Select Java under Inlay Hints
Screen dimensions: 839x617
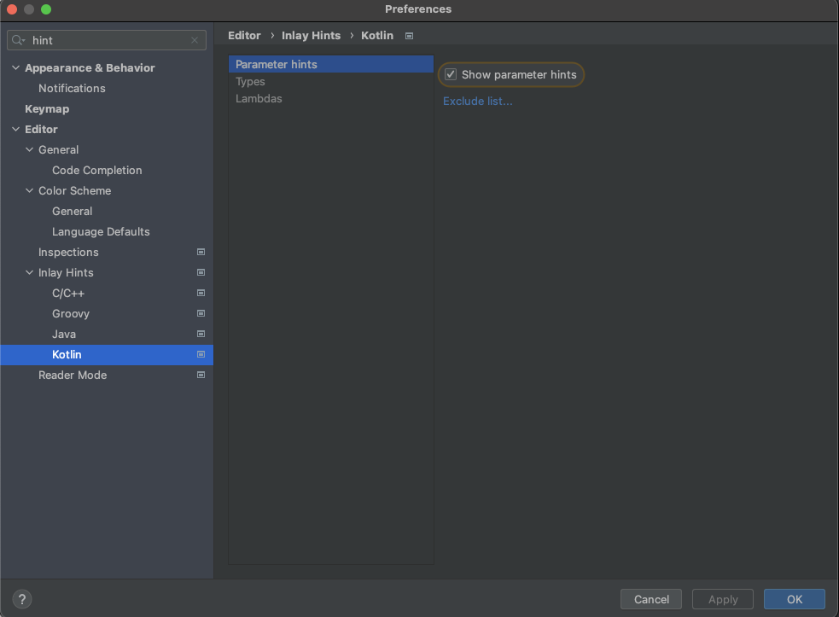point(64,334)
